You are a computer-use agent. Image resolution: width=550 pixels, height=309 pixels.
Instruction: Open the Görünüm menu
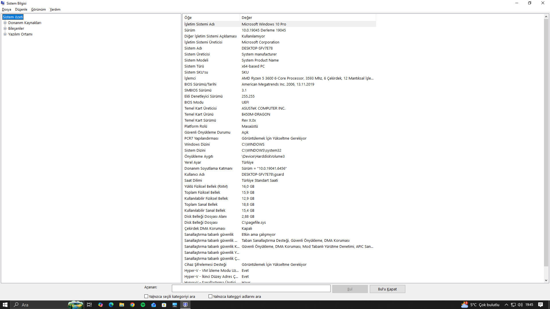point(38,9)
